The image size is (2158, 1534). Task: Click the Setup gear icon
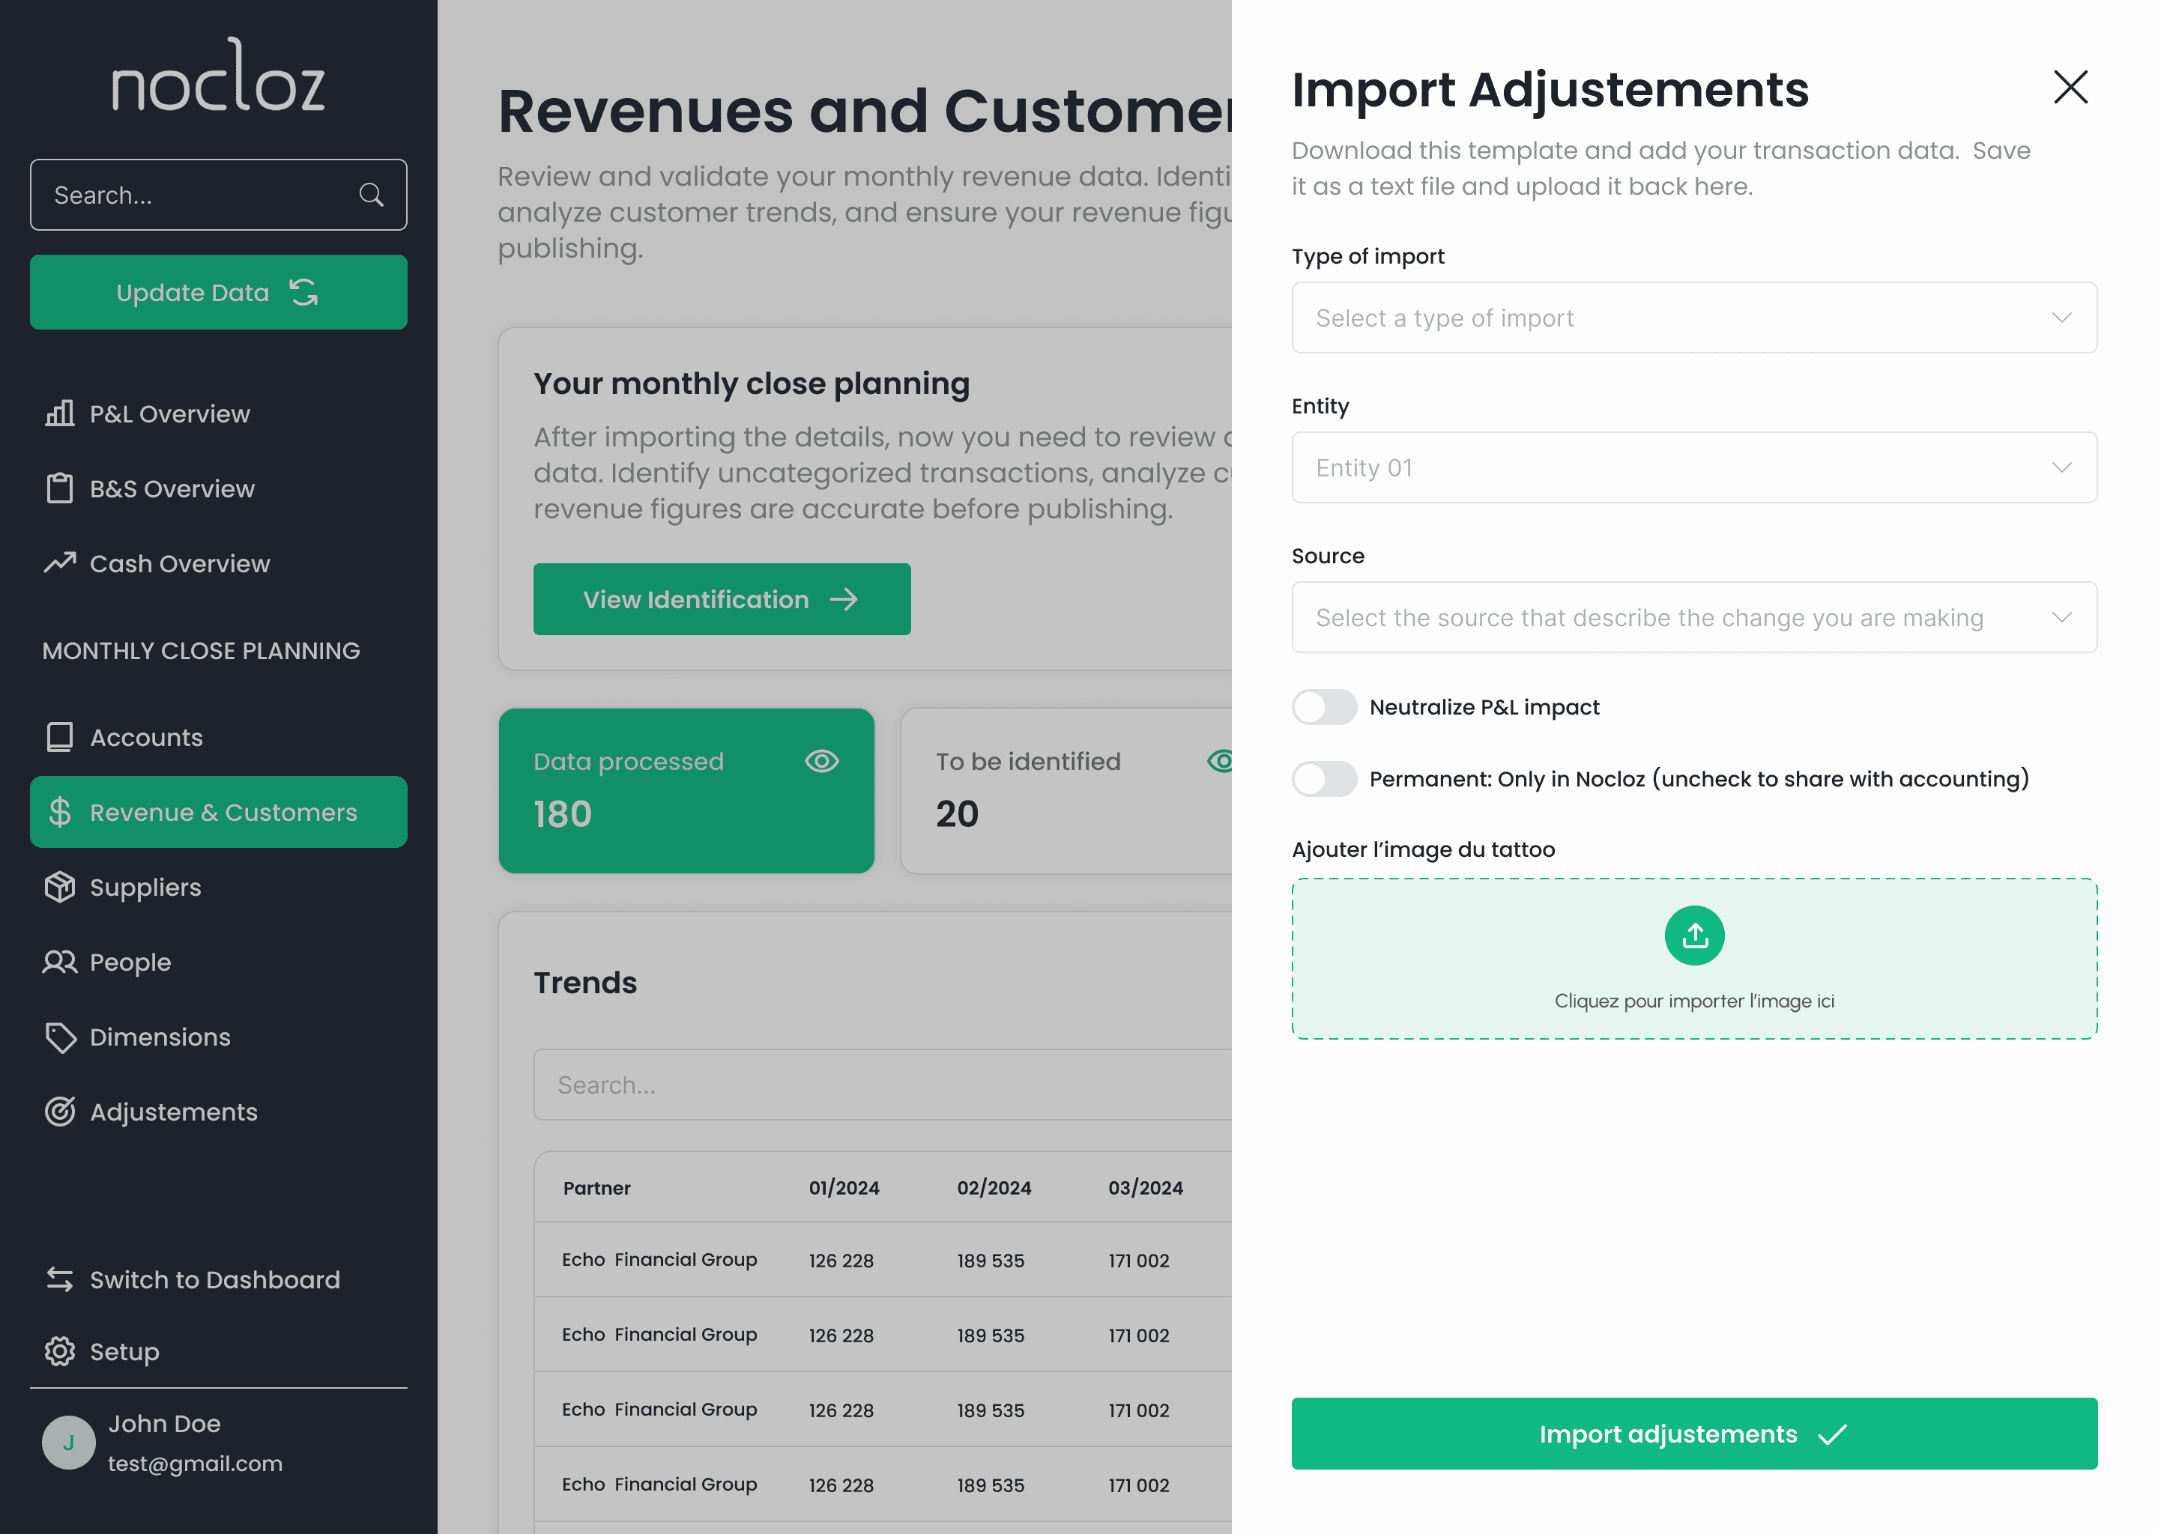click(59, 1350)
